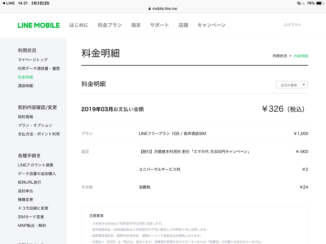Select the LINEフリープラン 1GB / 音声通話SIM text
The height and width of the screenshot is (244, 326).
tap(172, 133)
